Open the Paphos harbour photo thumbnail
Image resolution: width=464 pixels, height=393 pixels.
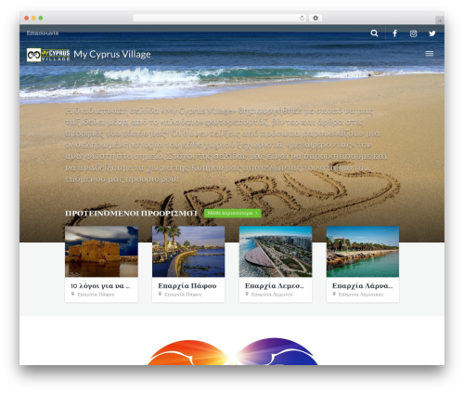[x=188, y=252]
